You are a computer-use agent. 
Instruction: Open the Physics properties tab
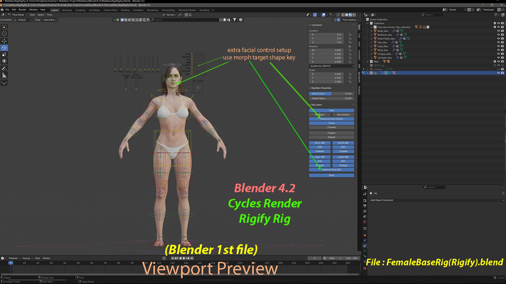tap(365, 240)
